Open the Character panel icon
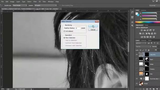The width and height of the screenshot is (160, 90). 132,22
